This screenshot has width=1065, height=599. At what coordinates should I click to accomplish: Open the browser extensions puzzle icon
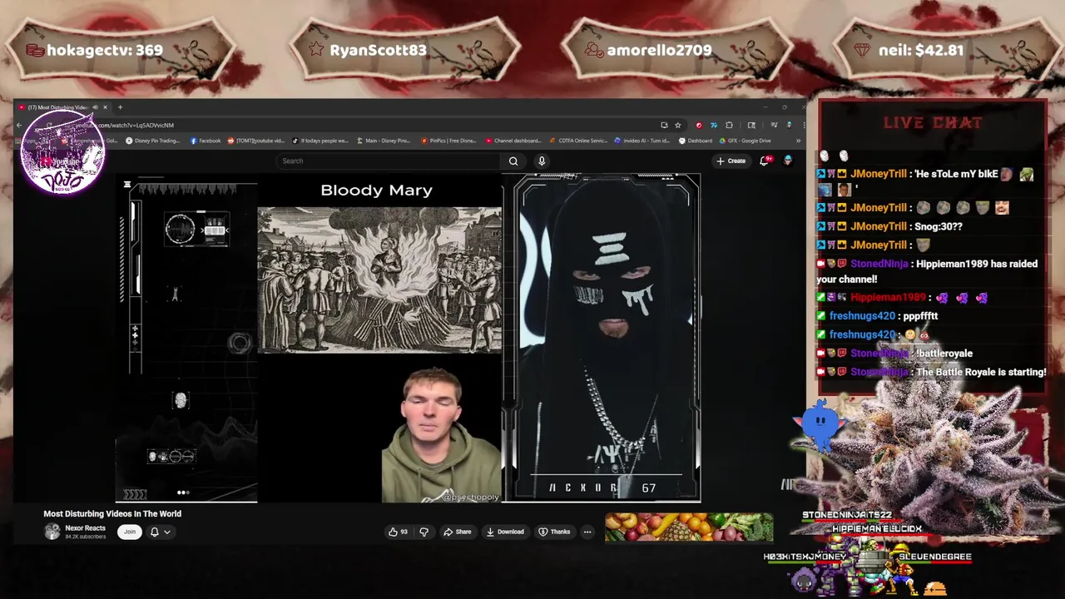[x=729, y=125]
